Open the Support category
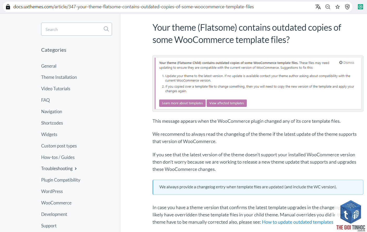367x232 pixels. click(x=49, y=226)
